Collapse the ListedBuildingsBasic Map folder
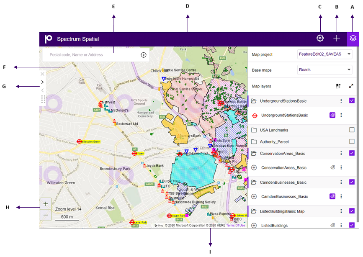The image size is (363, 257). pos(254,211)
